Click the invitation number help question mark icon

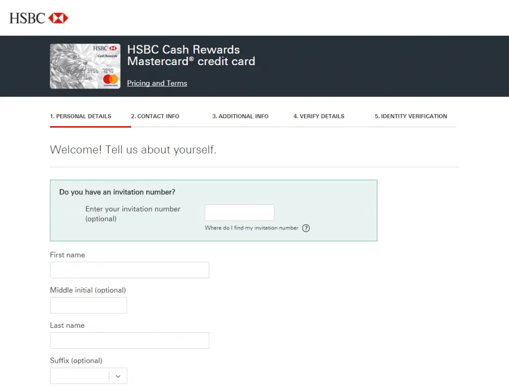tap(306, 229)
